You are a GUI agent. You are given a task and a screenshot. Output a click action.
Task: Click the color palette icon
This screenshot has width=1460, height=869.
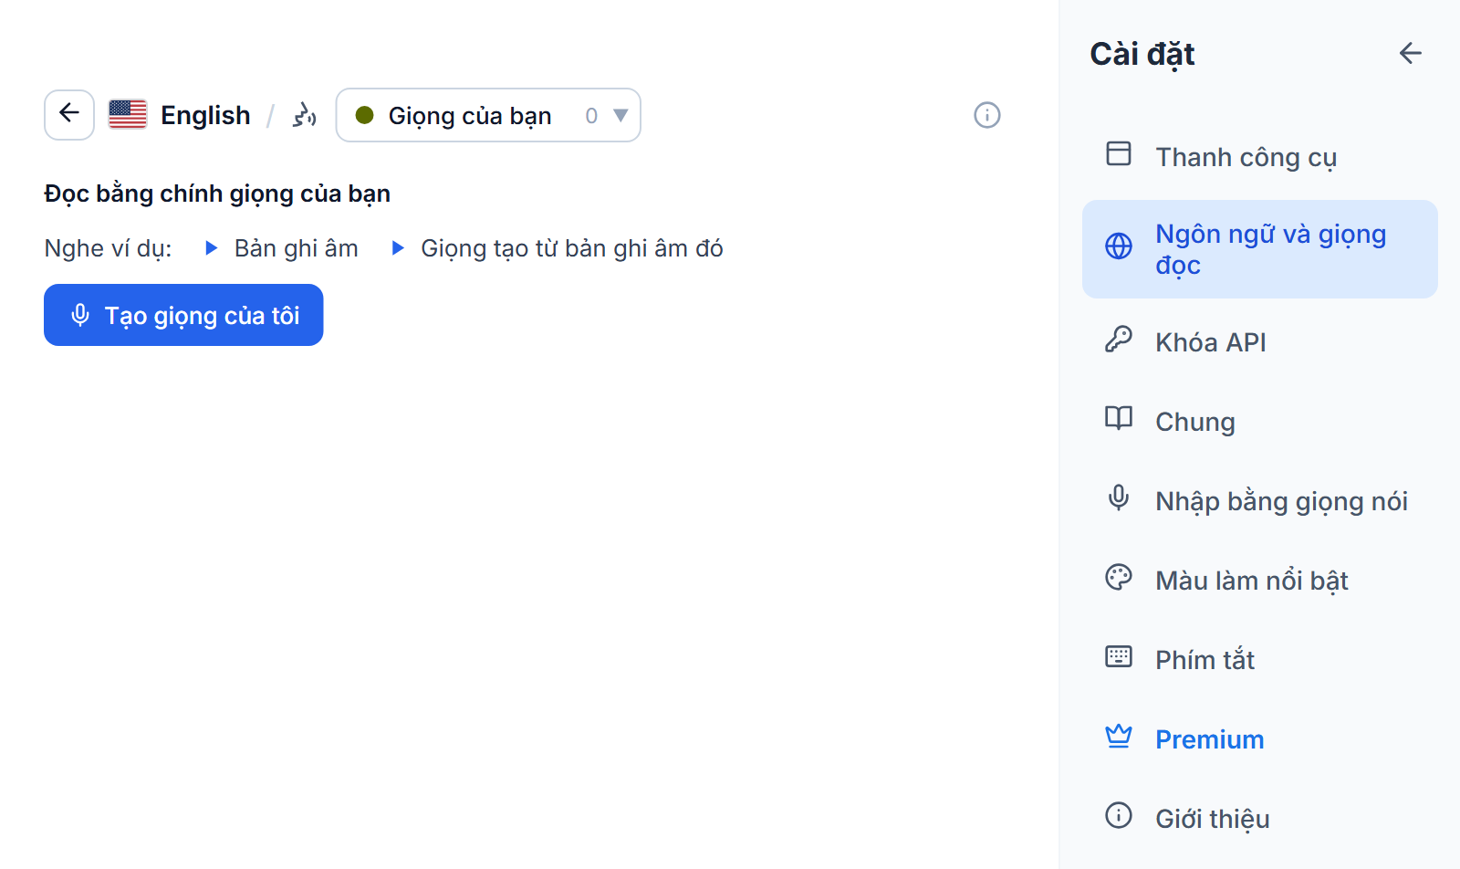click(x=1119, y=577)
